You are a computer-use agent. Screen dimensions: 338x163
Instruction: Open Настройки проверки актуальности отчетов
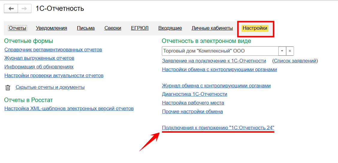[54, 76]
